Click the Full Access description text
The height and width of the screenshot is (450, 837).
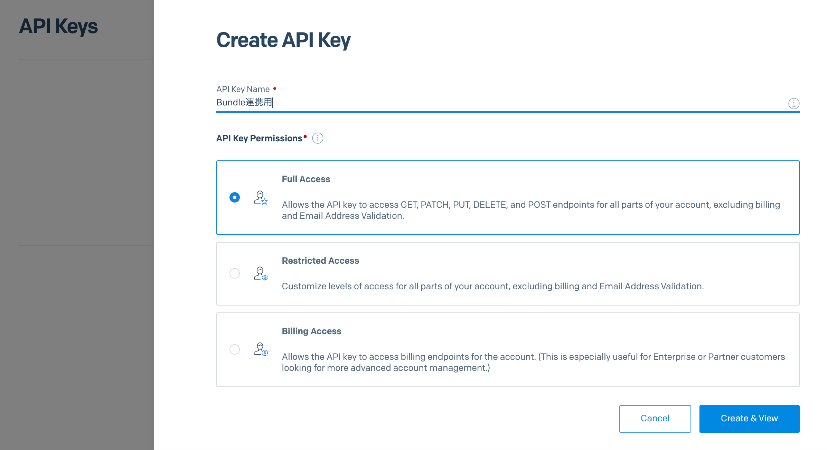point(531,210)
